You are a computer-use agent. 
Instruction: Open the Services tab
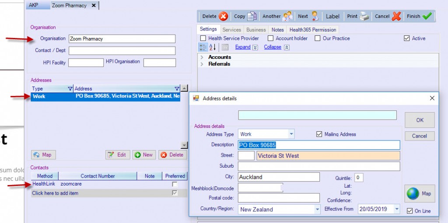tap(232, 30)
